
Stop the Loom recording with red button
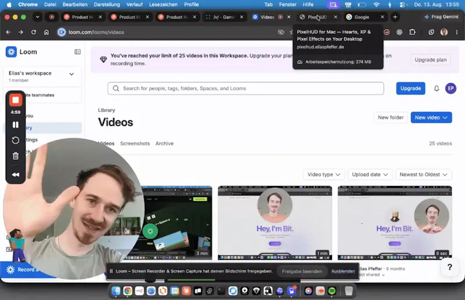pos(16,100)
